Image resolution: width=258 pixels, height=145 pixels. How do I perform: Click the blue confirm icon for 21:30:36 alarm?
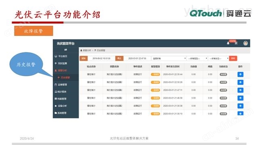(x=240, y=106)
